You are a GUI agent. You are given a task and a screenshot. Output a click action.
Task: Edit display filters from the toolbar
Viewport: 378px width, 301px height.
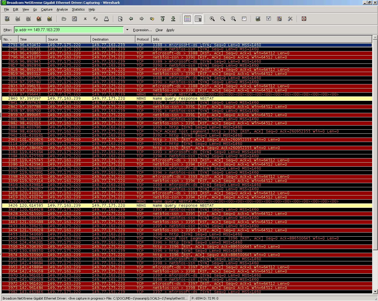click(269, 19)
